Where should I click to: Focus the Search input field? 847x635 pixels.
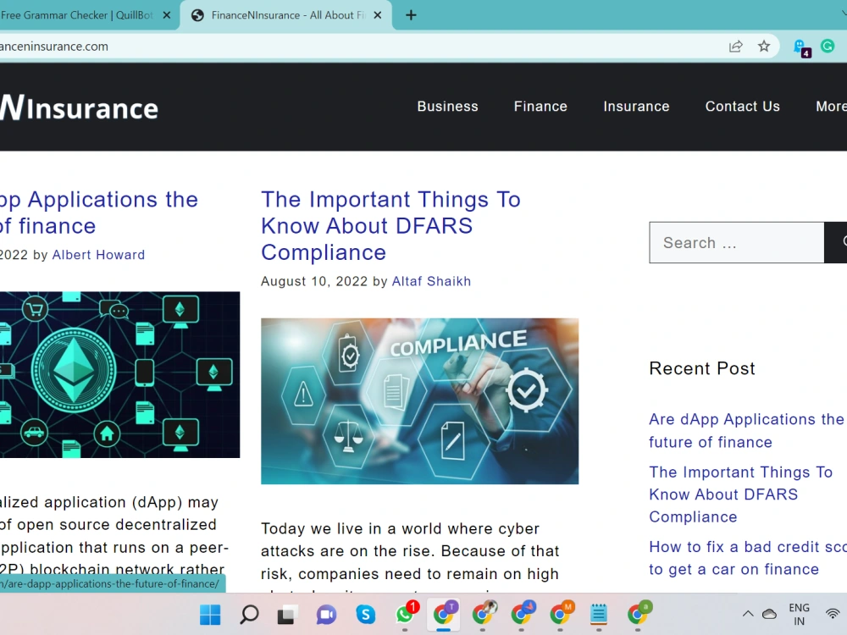click(736, 242)
